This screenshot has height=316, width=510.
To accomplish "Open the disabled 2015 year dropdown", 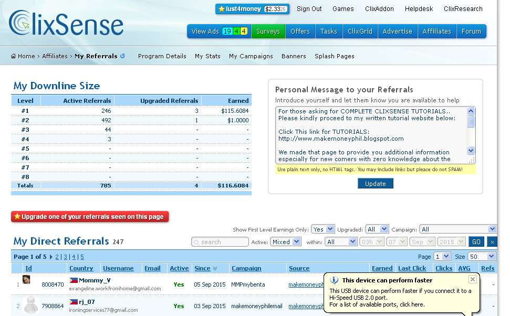I will [451, 242].
